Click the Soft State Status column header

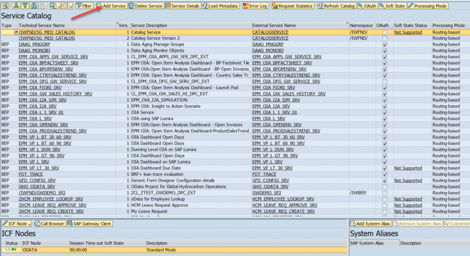coord(412,26)
